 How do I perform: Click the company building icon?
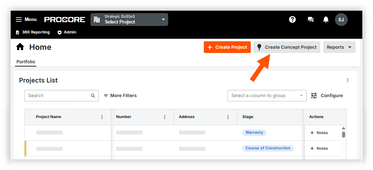(x=97, y=20)
